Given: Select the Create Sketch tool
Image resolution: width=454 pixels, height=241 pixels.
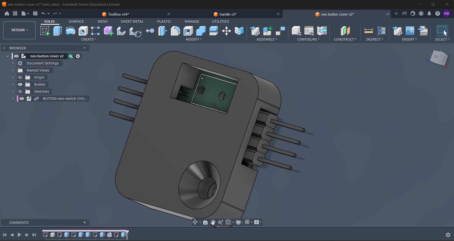Looking at the screenshot, I should 45,31.
